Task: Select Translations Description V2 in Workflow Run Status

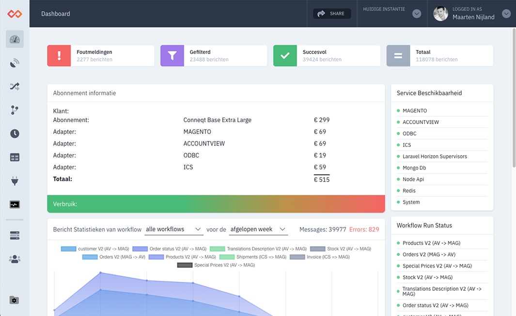Action: tap(442, 291)
